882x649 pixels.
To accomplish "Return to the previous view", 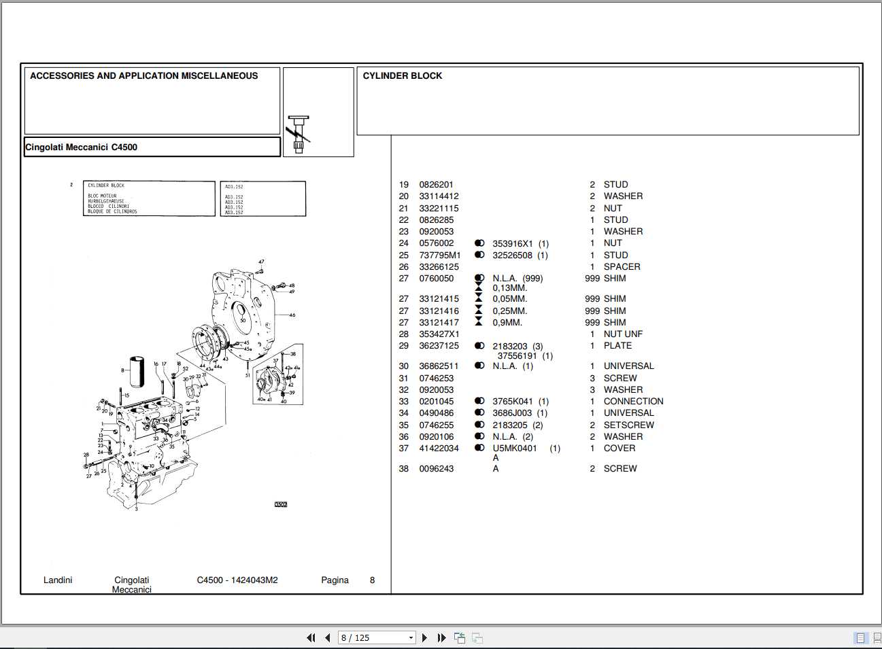I will [459, 637].
